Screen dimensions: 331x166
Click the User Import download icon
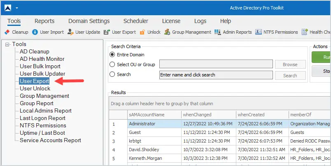point(35,32)
